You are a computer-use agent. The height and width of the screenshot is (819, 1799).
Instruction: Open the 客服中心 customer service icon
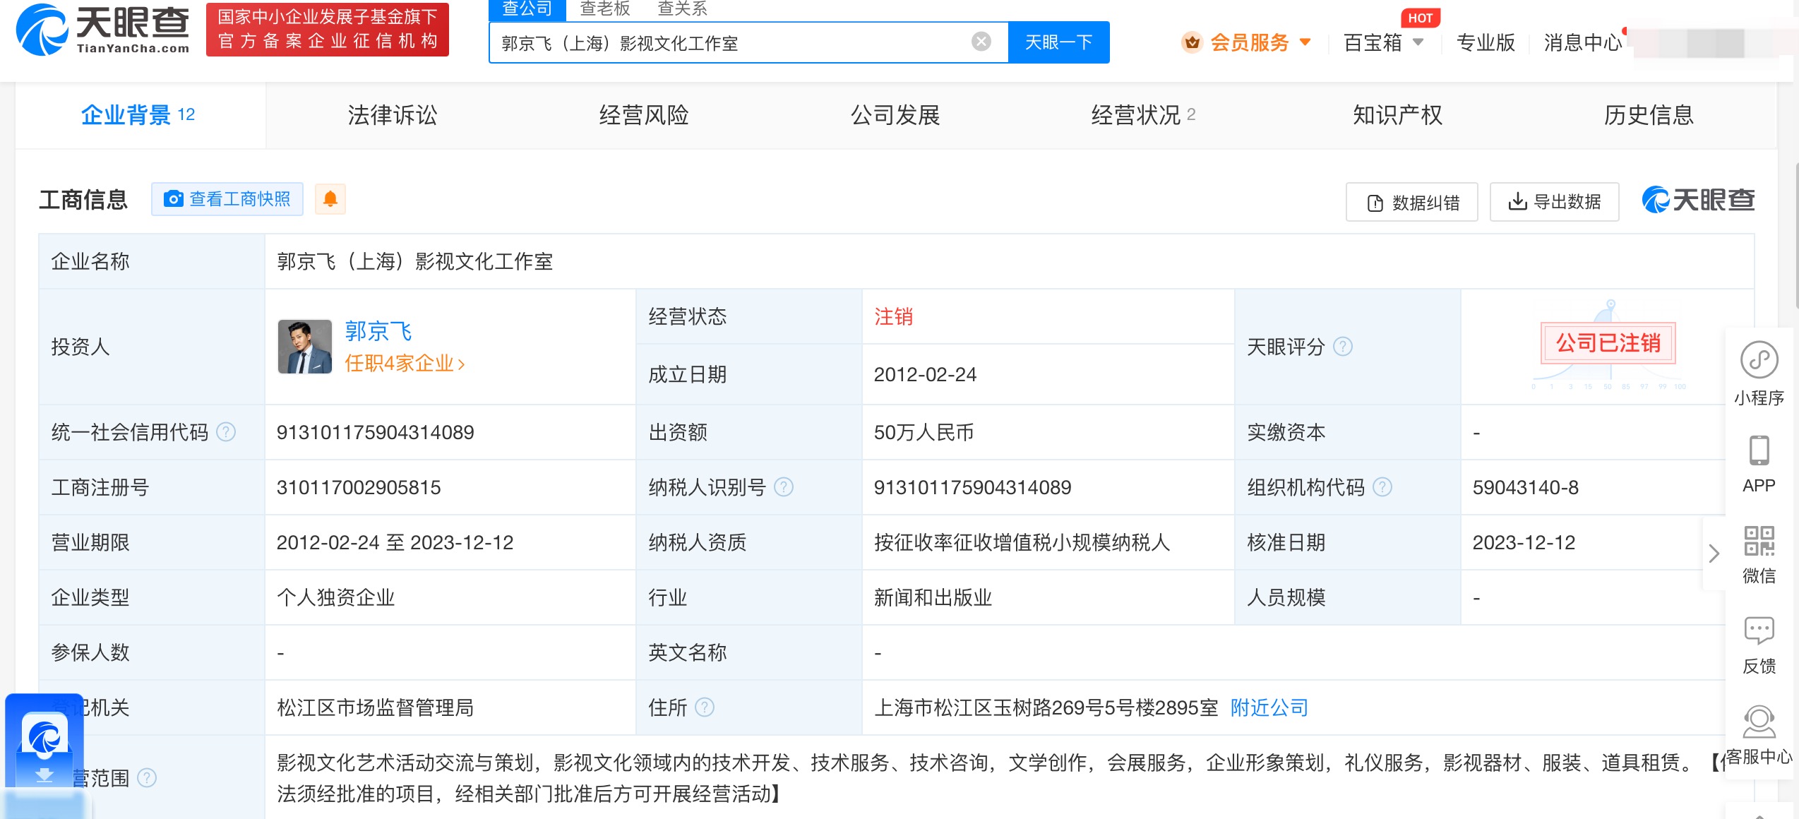pos(1758,722)
